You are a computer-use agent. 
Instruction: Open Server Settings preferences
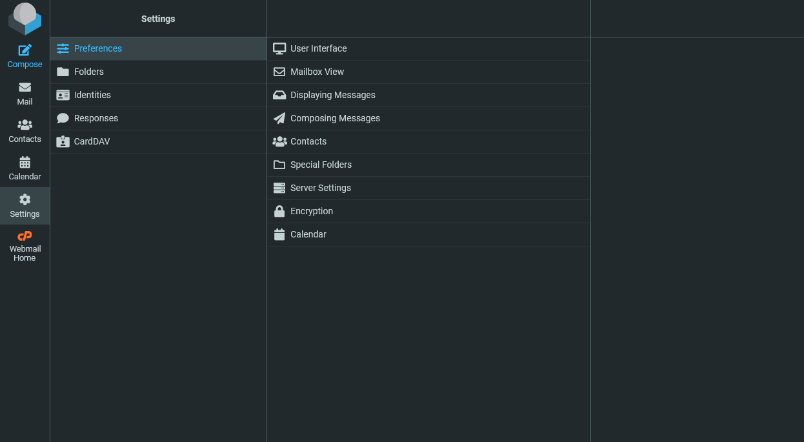click(x=320, y=188)
